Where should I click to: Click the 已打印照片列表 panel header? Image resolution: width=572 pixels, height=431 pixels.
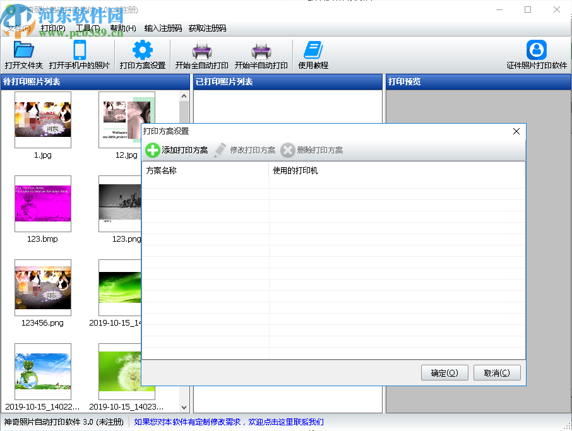tap(288, 81)
